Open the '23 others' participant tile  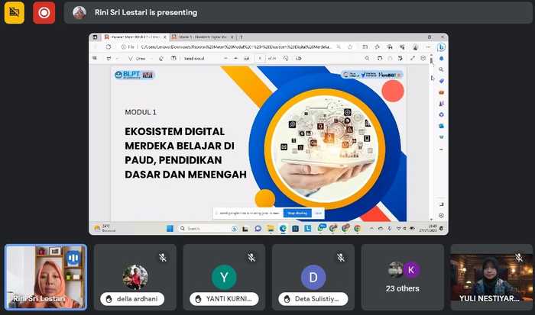pos(403,277)
